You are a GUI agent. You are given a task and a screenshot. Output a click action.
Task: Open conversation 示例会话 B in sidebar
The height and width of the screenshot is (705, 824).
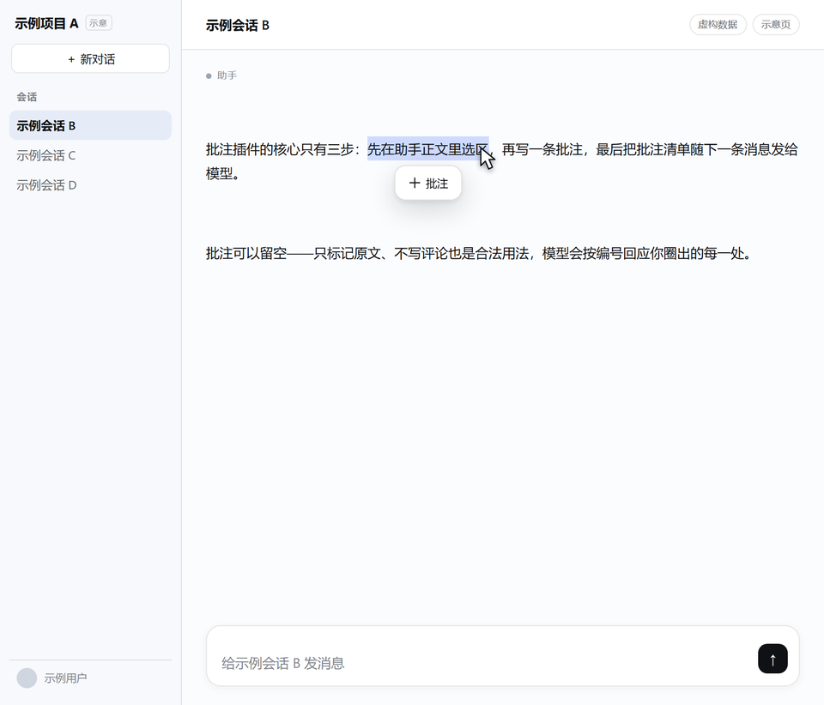90,125
